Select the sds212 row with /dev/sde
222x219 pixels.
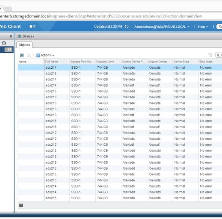(120, 162)
